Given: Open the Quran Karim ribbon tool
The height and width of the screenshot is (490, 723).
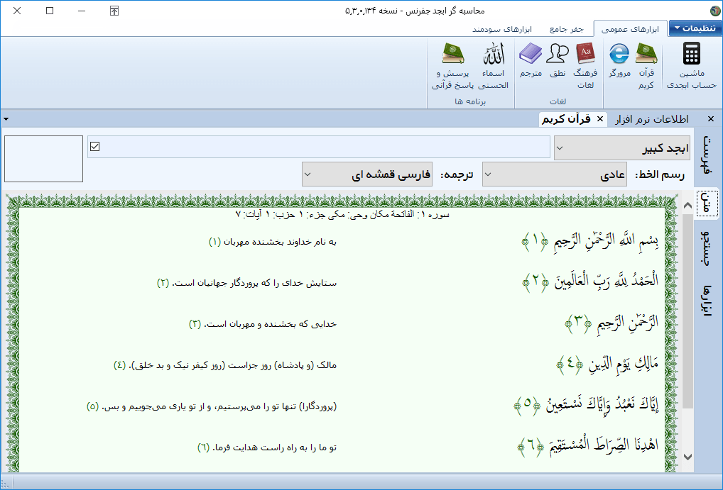Looking at the screenshot, I should point(646,65).
